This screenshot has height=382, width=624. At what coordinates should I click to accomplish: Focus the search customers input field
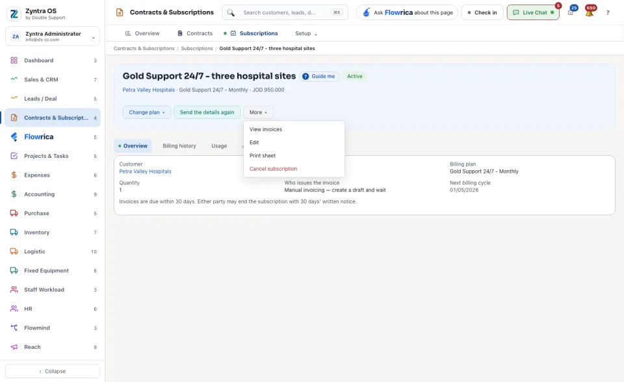click(x=285, y=13)
